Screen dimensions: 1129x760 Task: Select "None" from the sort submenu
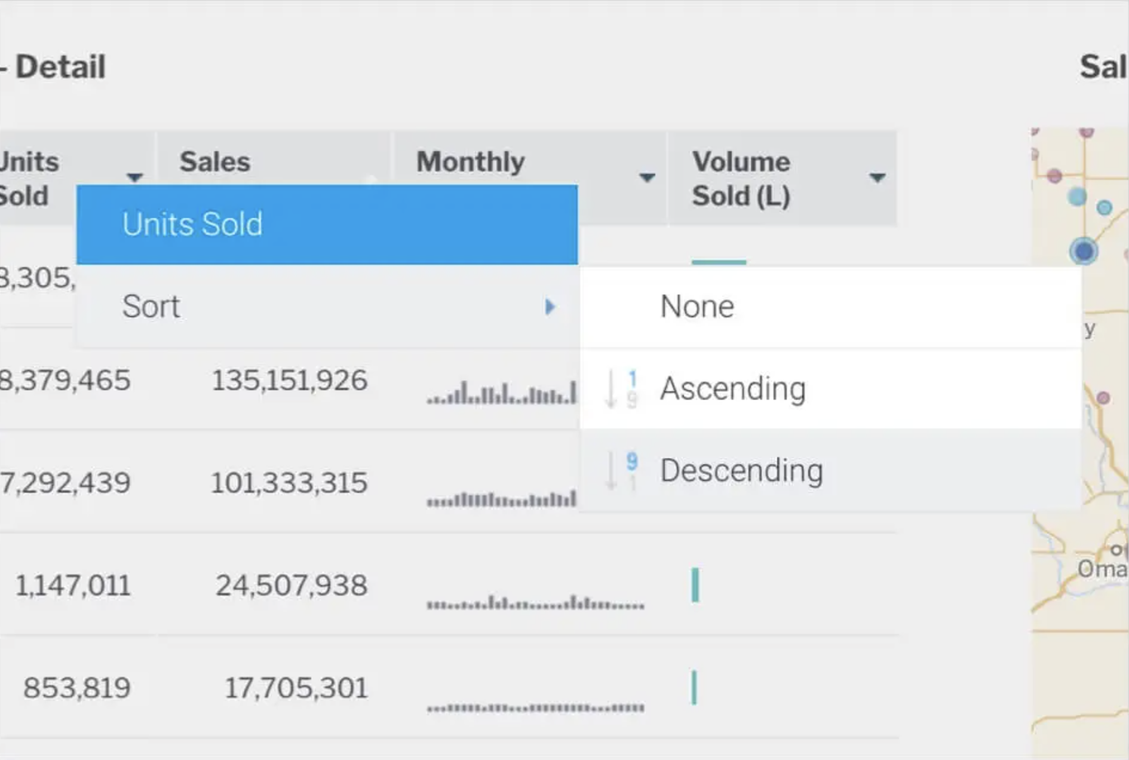pyautogui.click(x=697, y=307)
